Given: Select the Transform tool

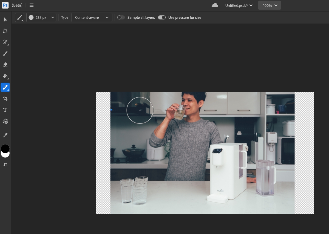Looking at the screenshot, I should (x=5, y=31).
